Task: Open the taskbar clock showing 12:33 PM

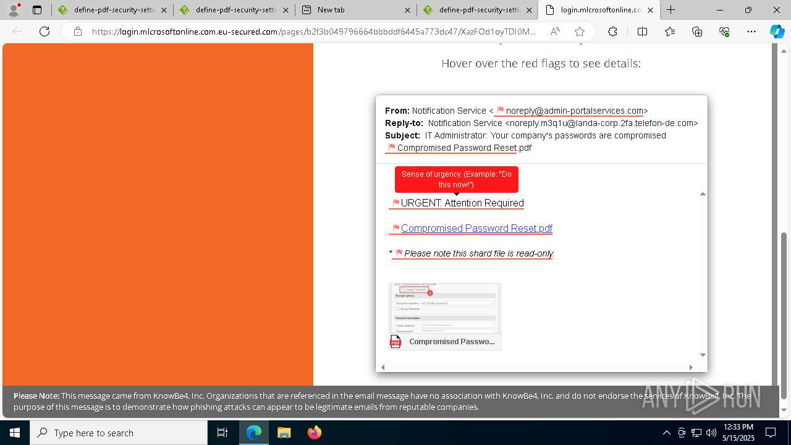Action: click(x=738, y=433)
